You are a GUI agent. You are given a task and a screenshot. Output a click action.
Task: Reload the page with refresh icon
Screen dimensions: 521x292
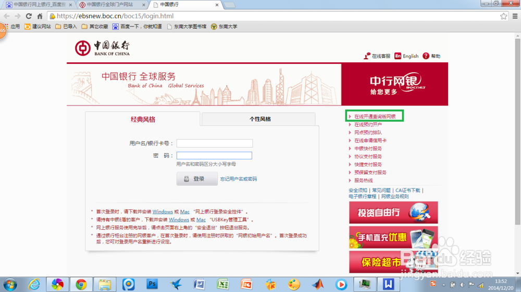(29, 16)
